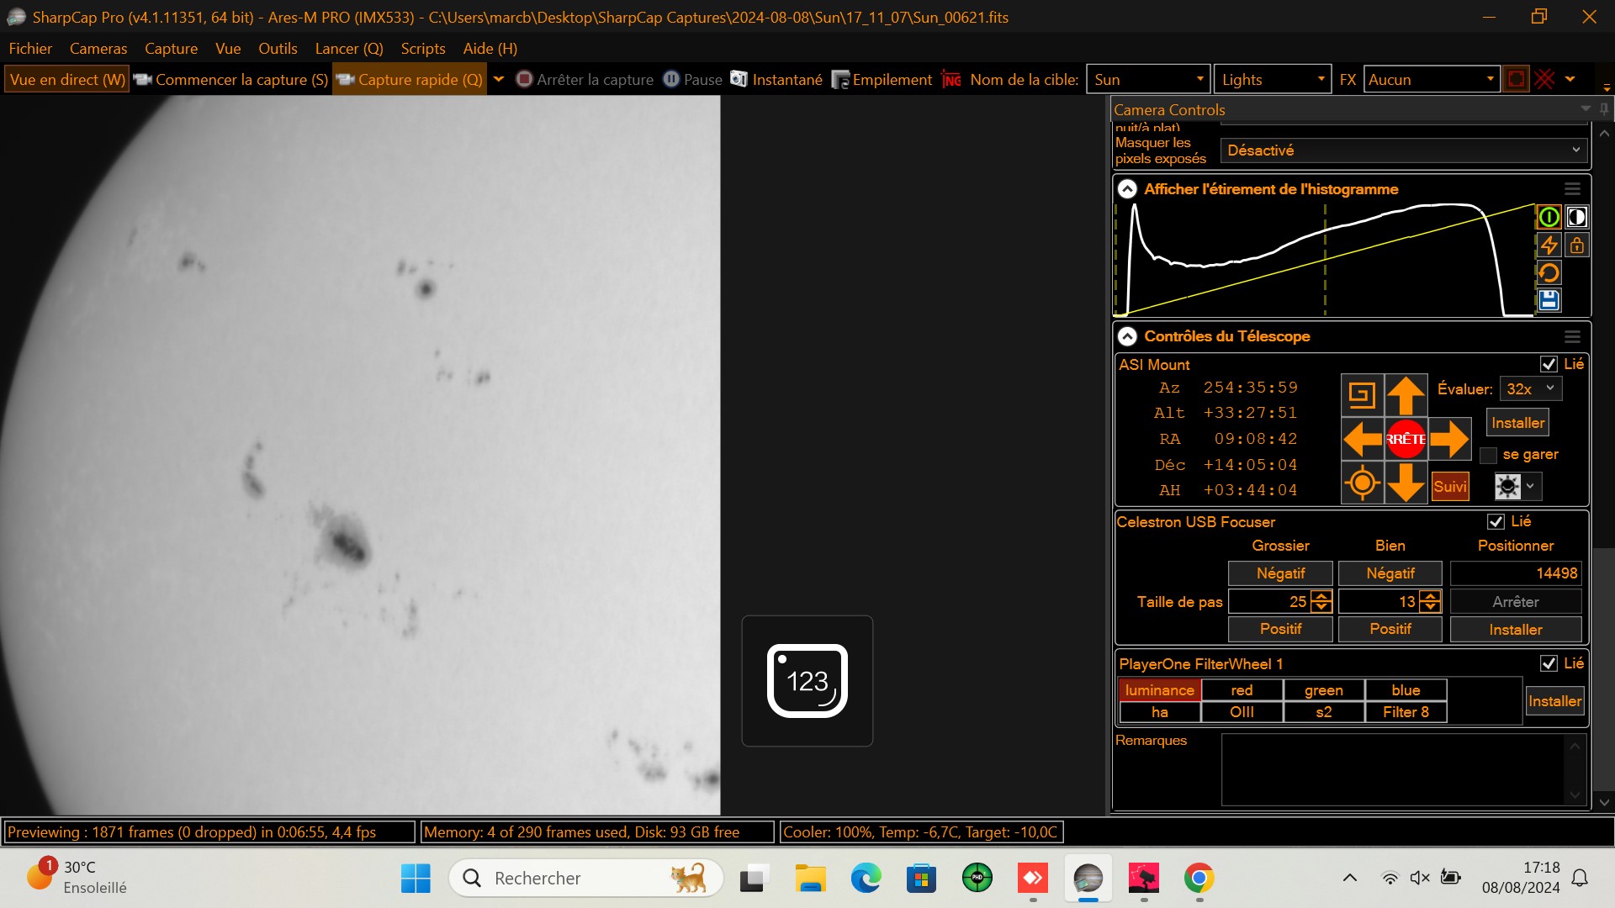Click the padlock icon beside the histogram

(1577, 245)
